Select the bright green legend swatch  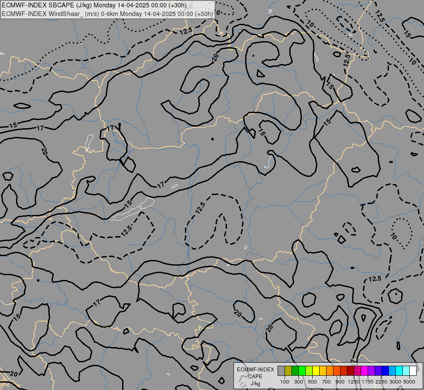[x=302, y=370]
